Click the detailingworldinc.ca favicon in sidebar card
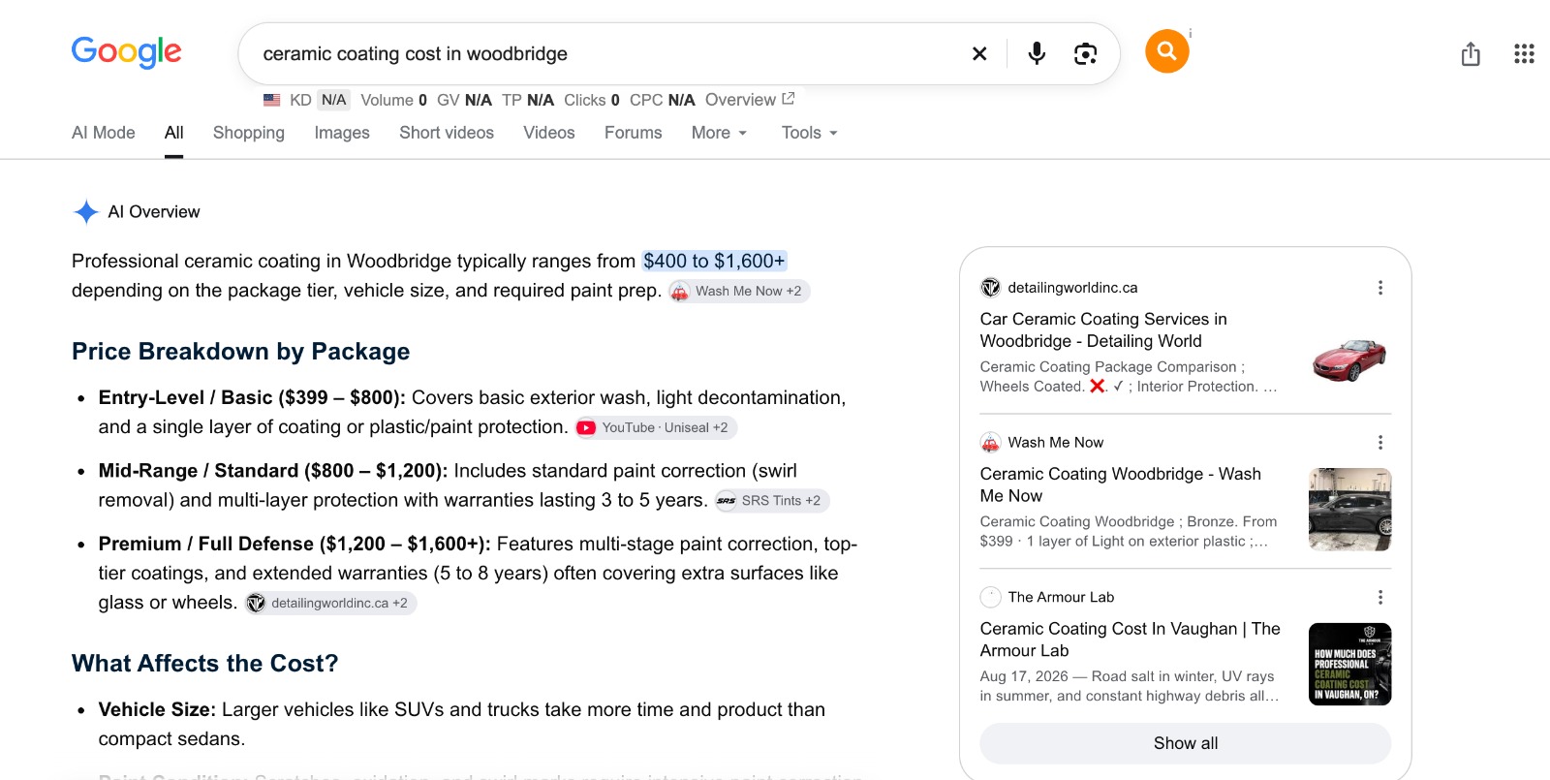This screenshot has height=780, width=1550. [x=990, y=288]
